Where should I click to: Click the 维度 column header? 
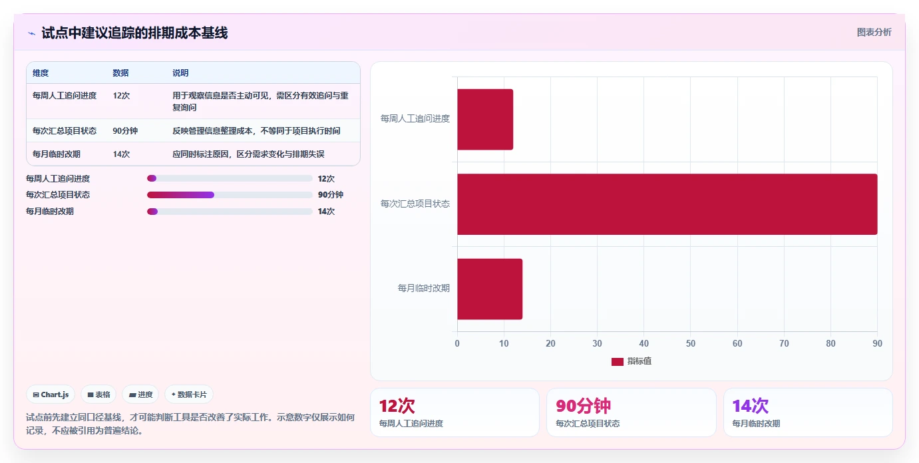click(x=41, y=73)
